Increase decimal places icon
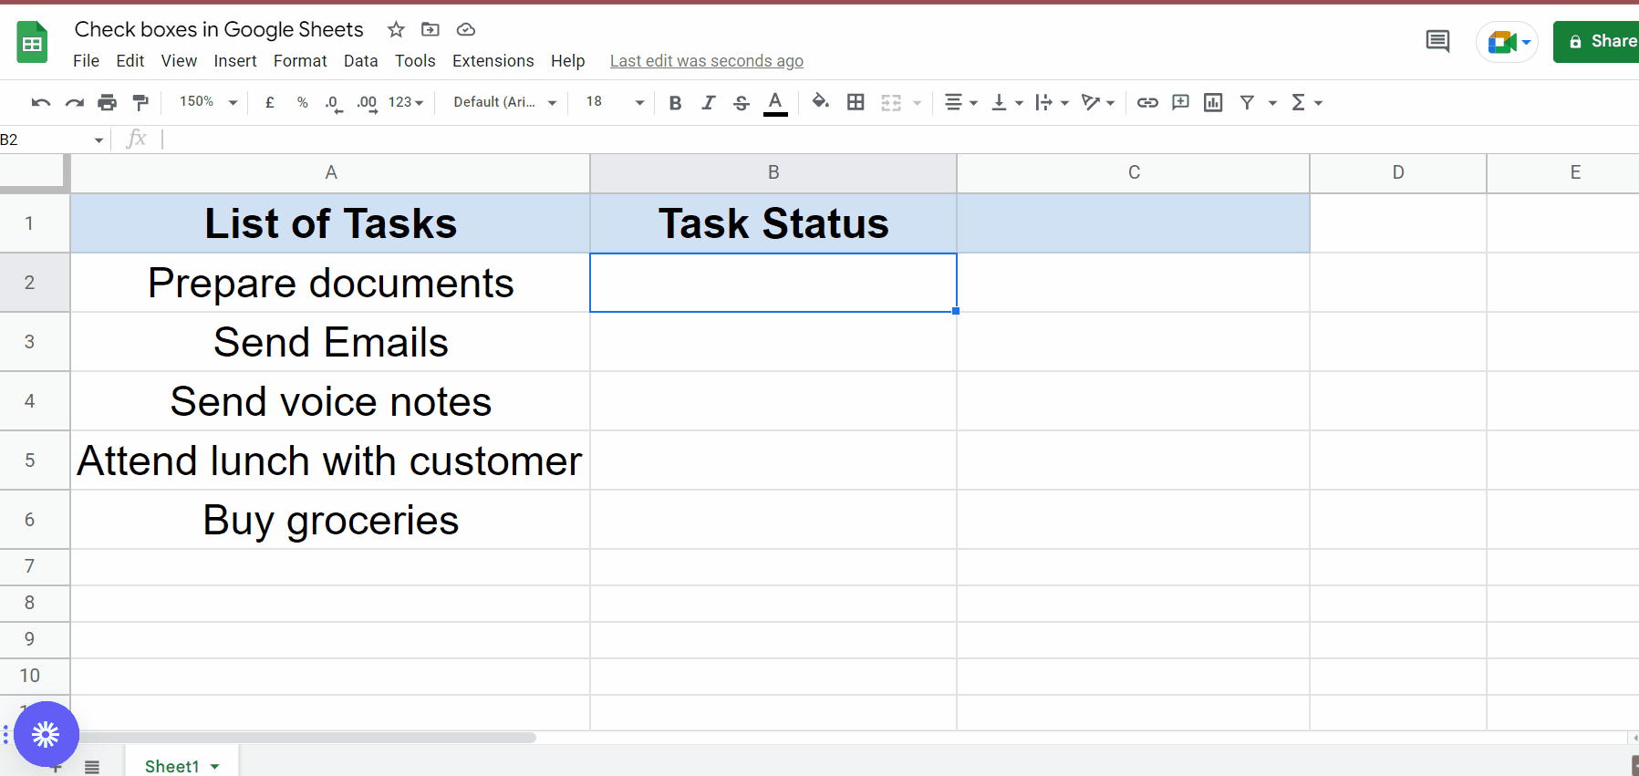This screenshot has height=776, width=1639. point(367,102)
